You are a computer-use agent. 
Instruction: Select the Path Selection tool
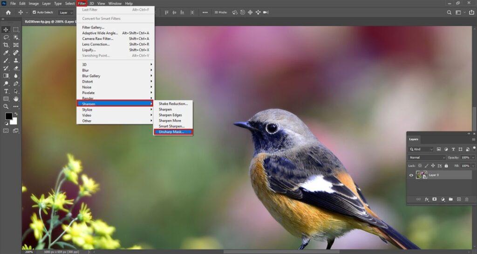[16, 91]
